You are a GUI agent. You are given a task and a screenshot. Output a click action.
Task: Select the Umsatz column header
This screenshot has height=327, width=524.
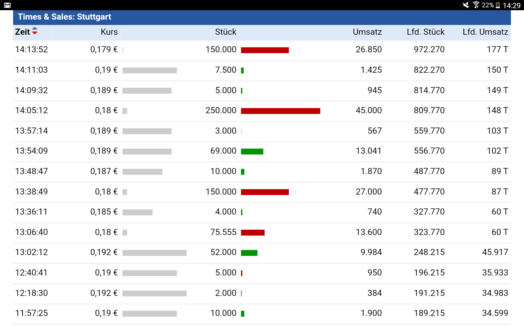367,32
